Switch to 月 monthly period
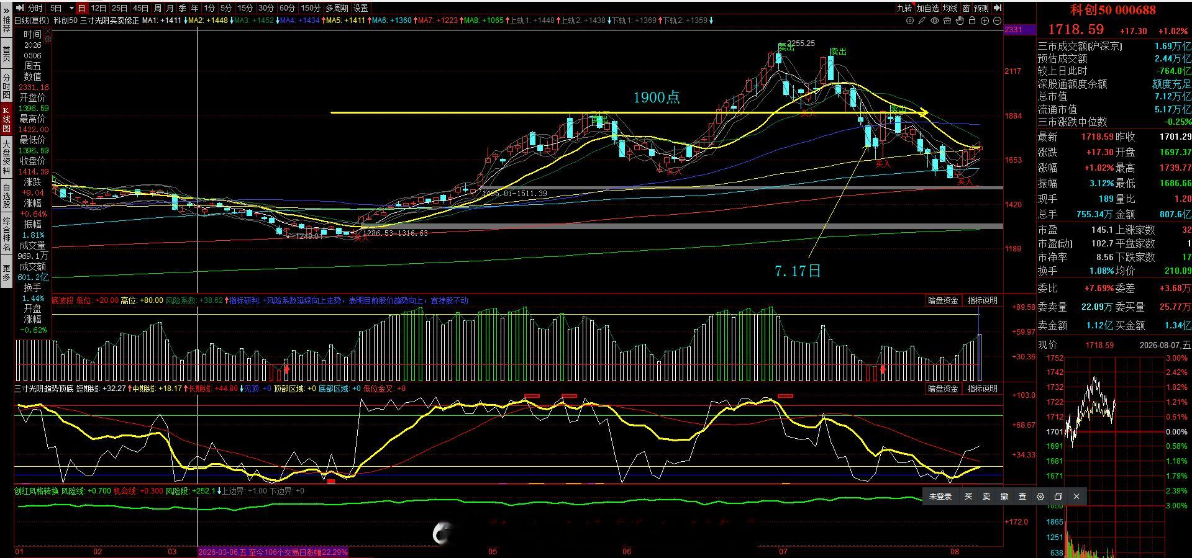Screen dimensions: 1192x558 tap(170, 8)
